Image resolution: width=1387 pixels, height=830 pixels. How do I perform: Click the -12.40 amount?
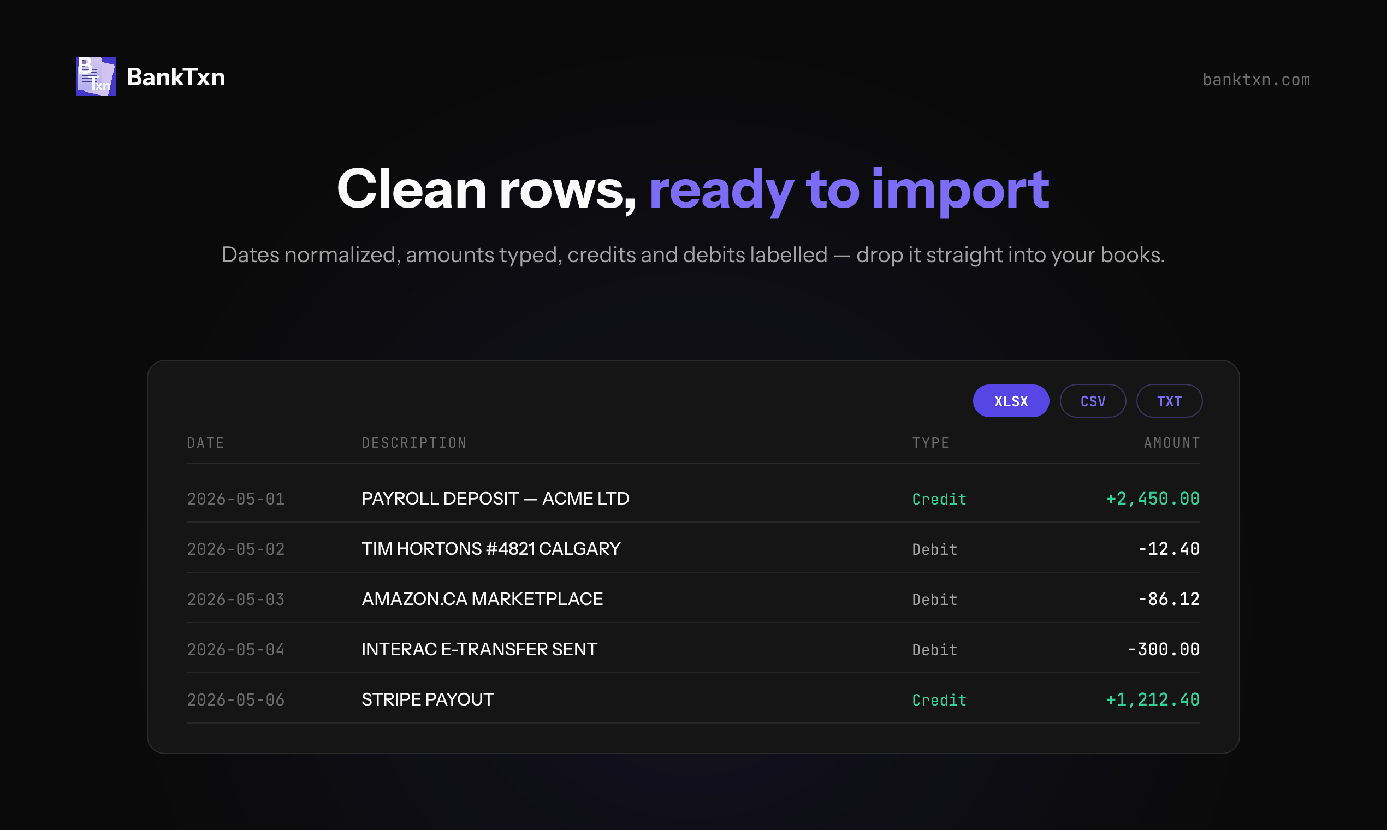[x=1169, y=549]
